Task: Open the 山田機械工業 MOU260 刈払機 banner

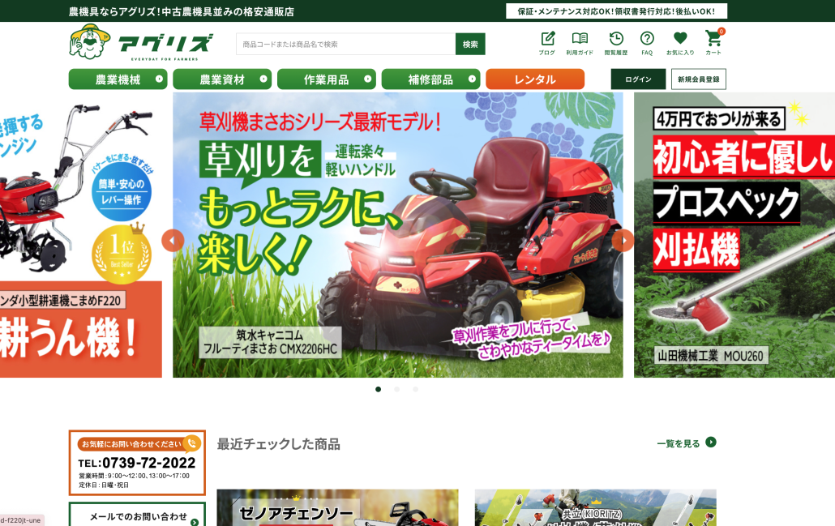Action: click(734, 235)
